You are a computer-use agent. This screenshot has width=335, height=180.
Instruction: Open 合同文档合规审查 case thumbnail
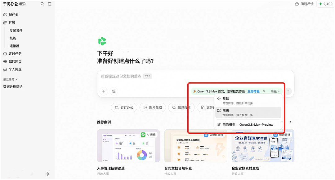(196, 146)
